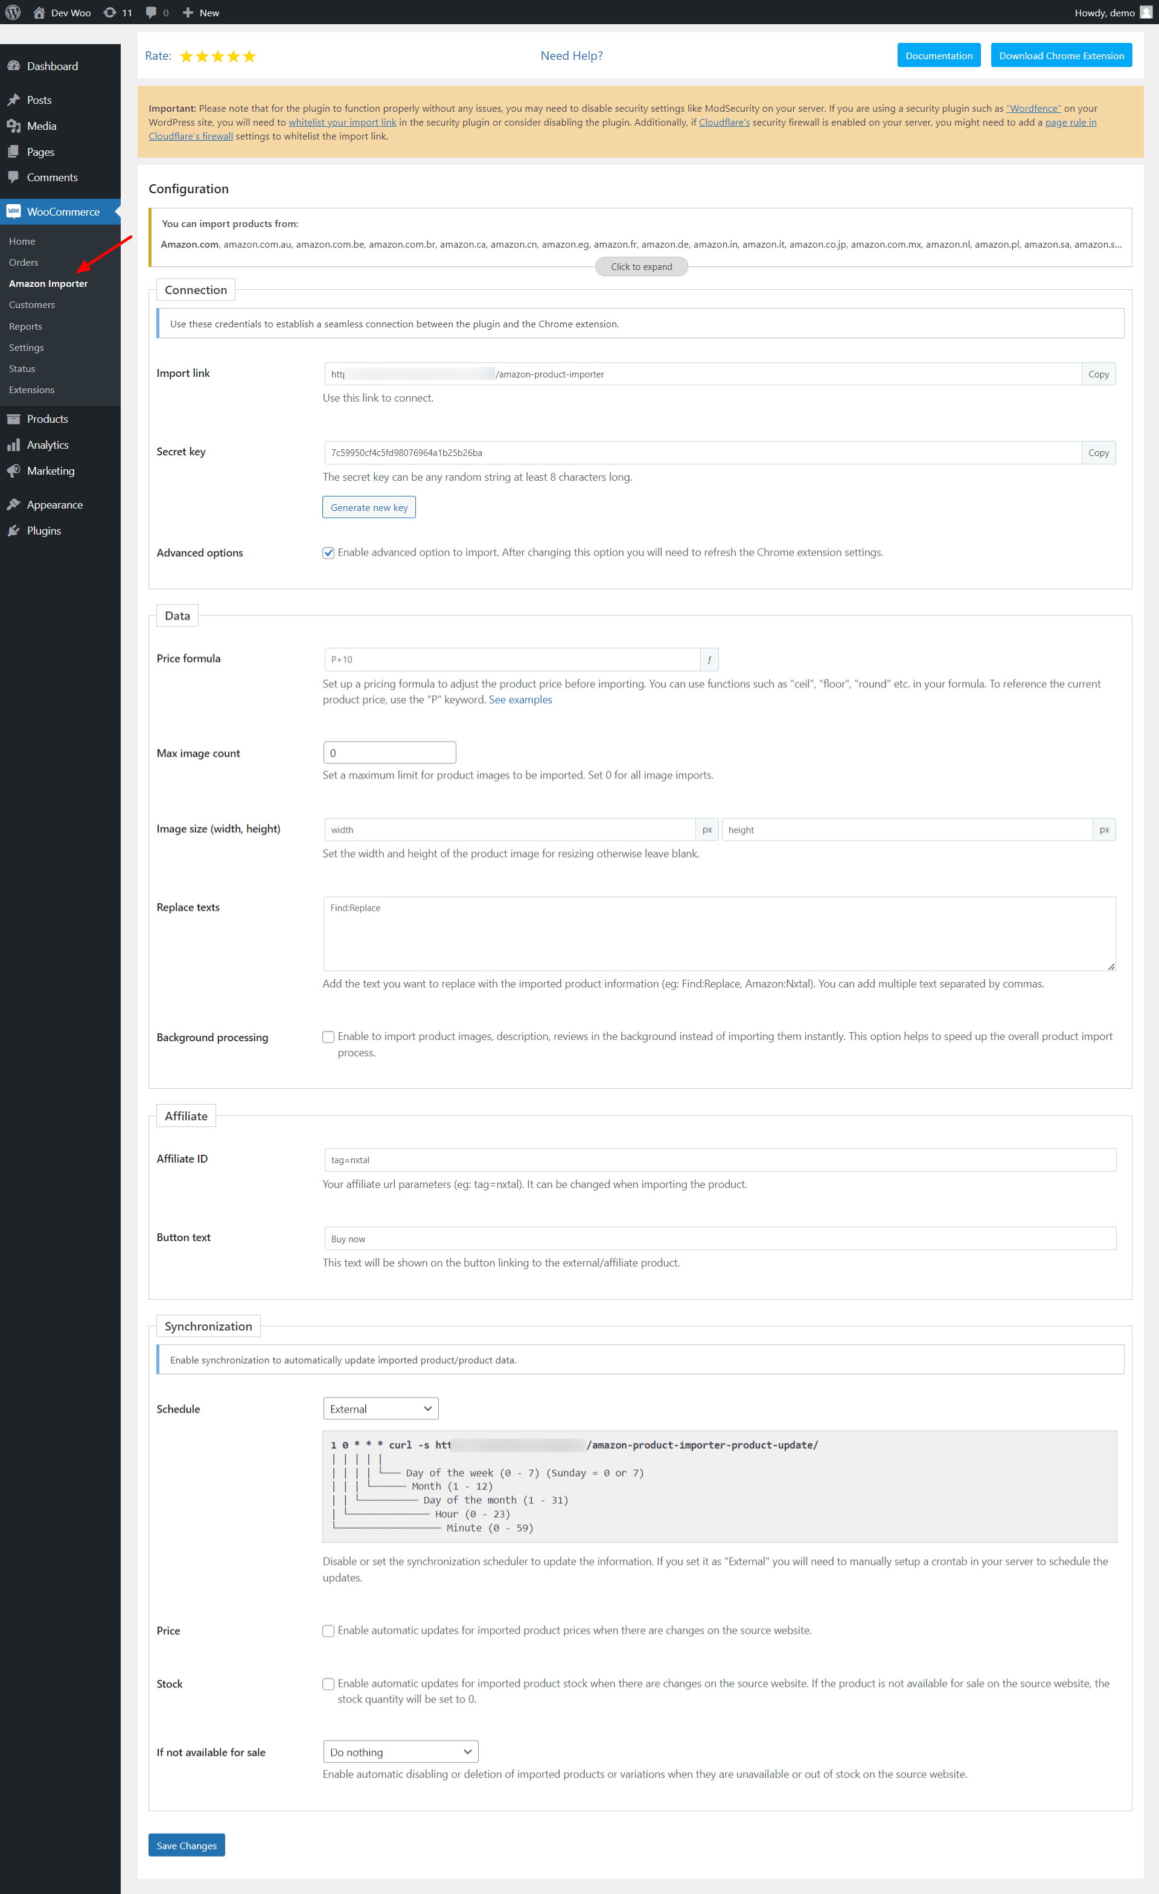The height and width of the screenshot is (1894, 1159).
Task: Open the 'If not available for sale' dropdown
Action: pos(400,1752)
